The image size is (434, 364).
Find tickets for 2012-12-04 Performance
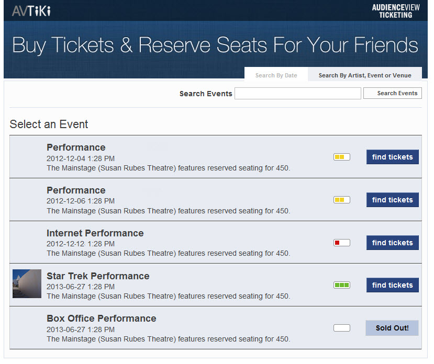point(393,157)
